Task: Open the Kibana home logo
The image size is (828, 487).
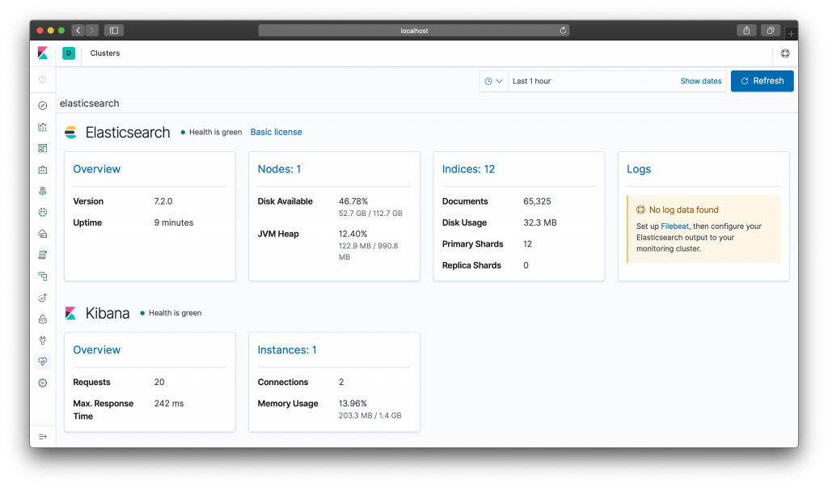Action: point(43,53)
